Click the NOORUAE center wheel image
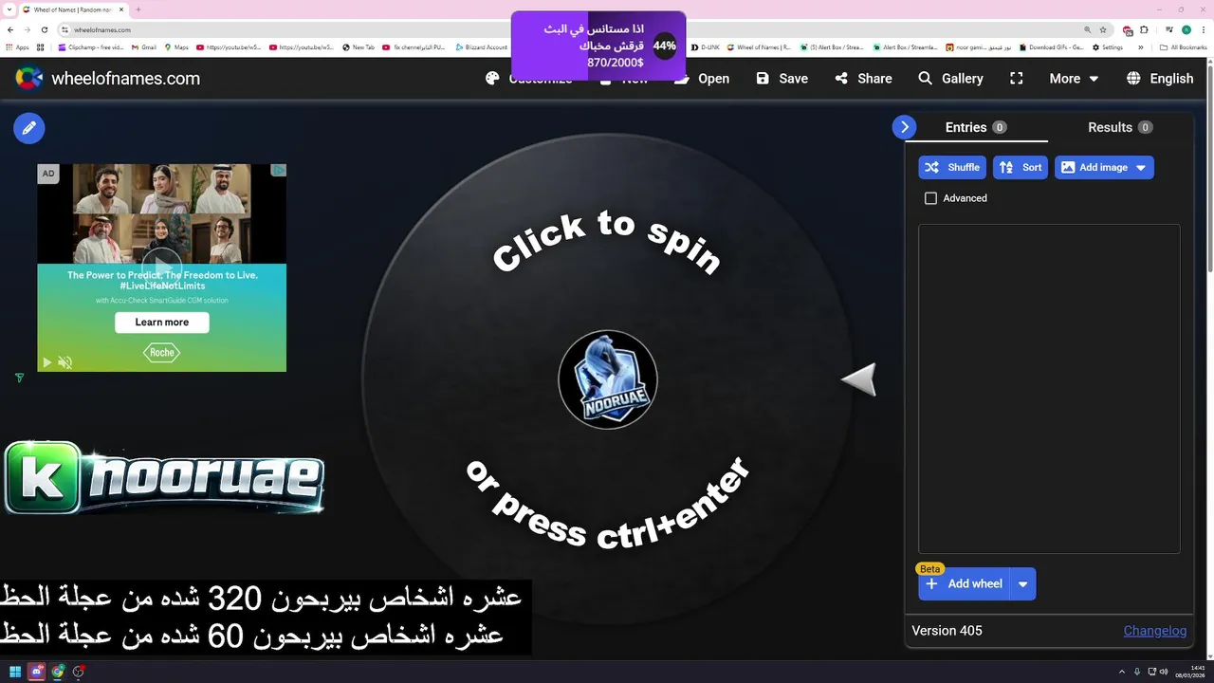This screenshot has width=1214, height=683. point(608,379)
